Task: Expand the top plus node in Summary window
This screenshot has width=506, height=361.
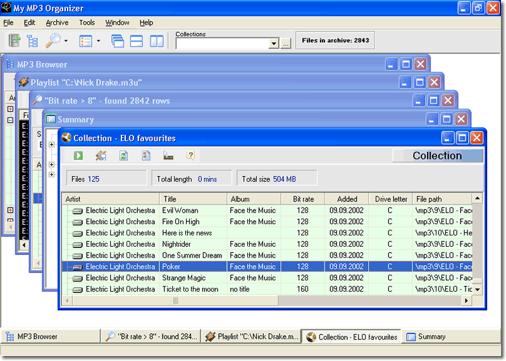Action: click(51, 145)
